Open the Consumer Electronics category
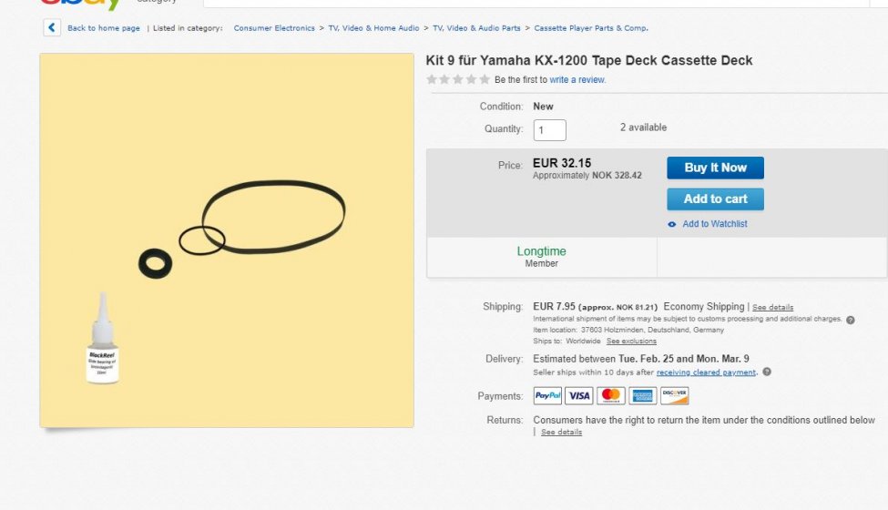 point(274,28)
